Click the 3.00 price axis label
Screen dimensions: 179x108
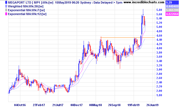pos(159,69)
